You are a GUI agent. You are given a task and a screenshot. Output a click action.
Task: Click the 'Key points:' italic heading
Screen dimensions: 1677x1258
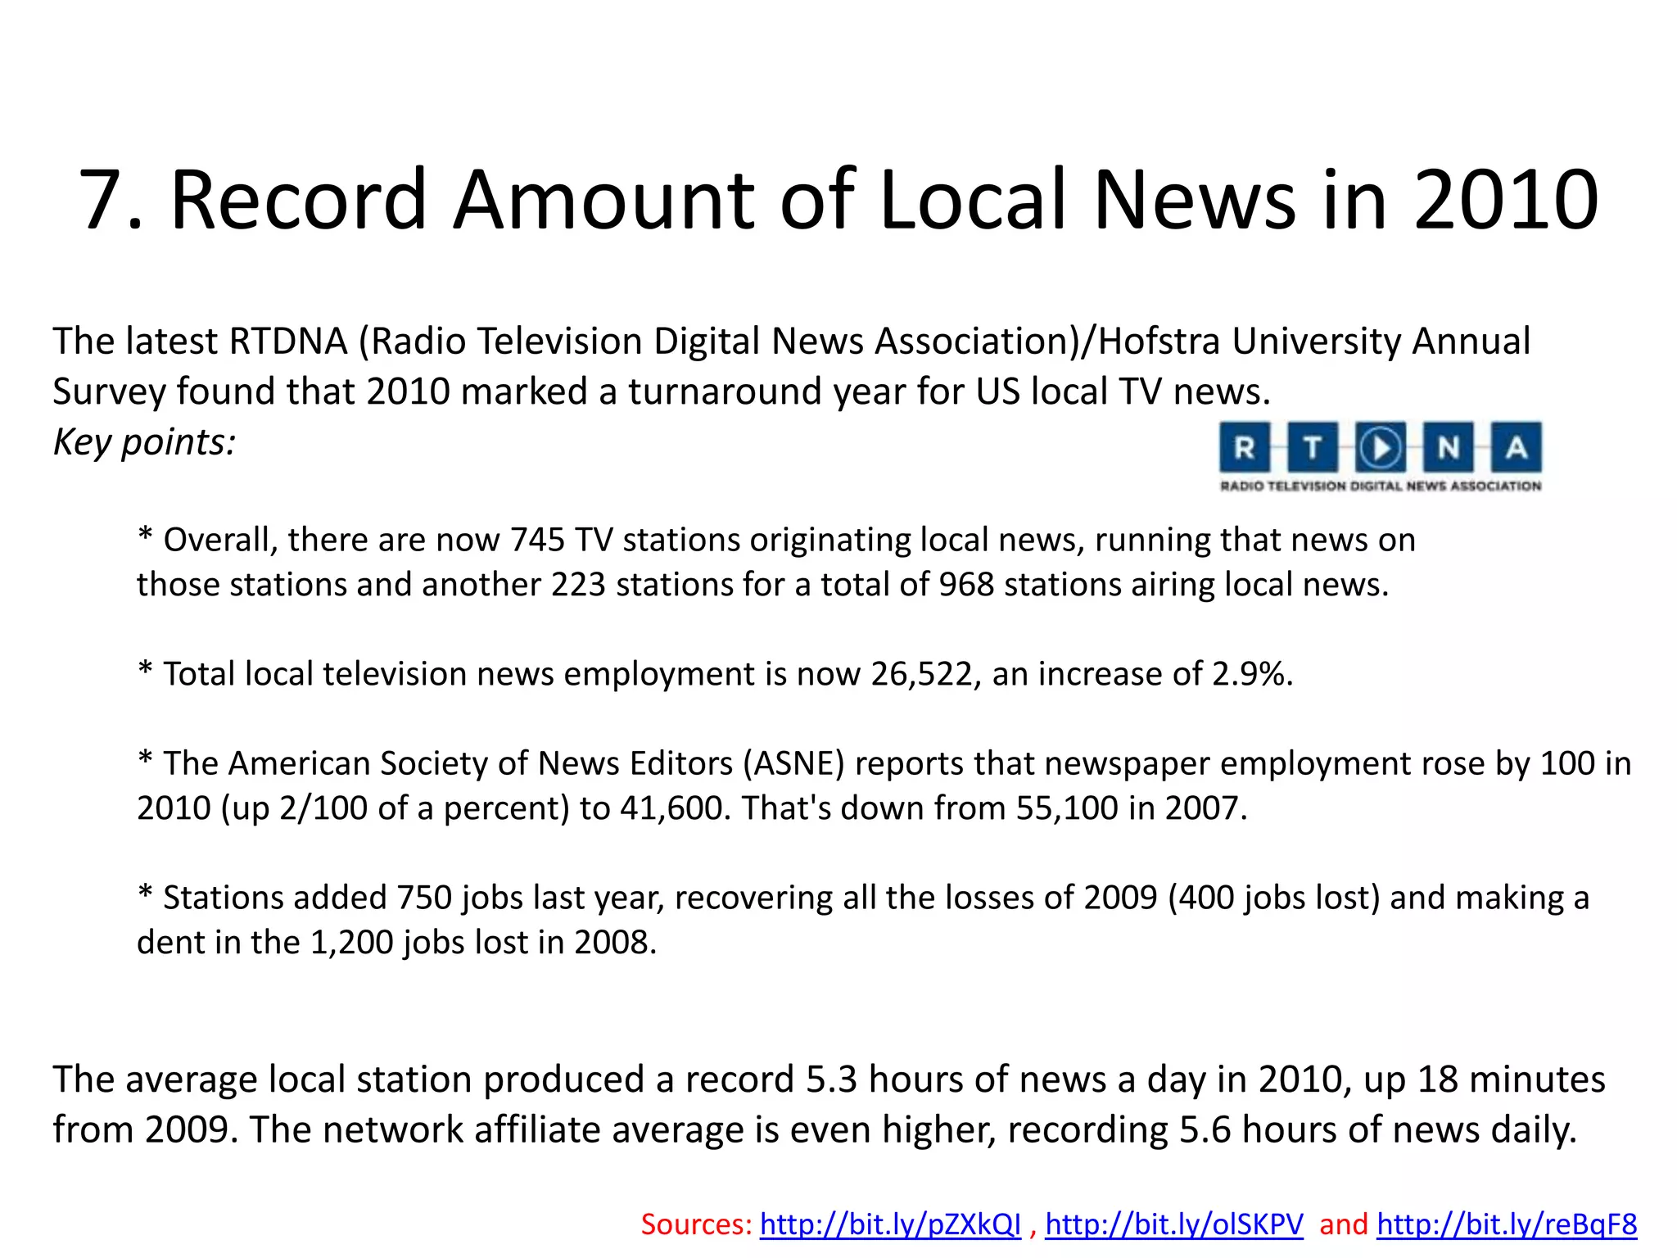tap(144, 442)
